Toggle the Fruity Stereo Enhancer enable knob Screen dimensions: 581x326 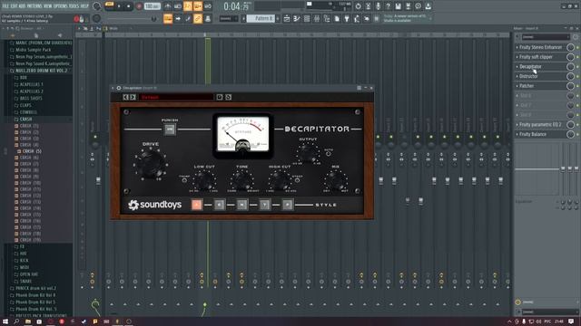[x=570, y=47]
